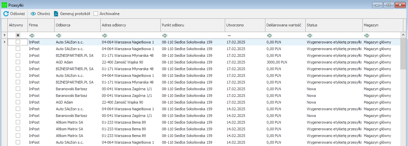
Task: Sort by Deklarowana wartość column header
Action: click(285, 25)
